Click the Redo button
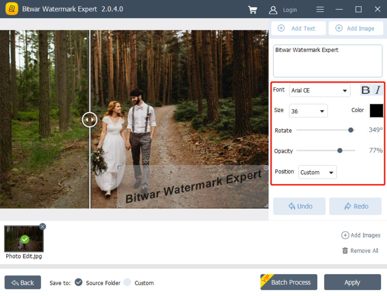The width and height of the screenshot is (387, 296). tap(355, 206)
